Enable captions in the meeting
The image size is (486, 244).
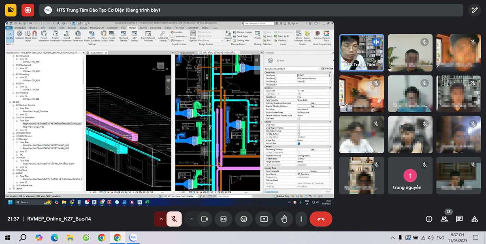click(224, 219)
